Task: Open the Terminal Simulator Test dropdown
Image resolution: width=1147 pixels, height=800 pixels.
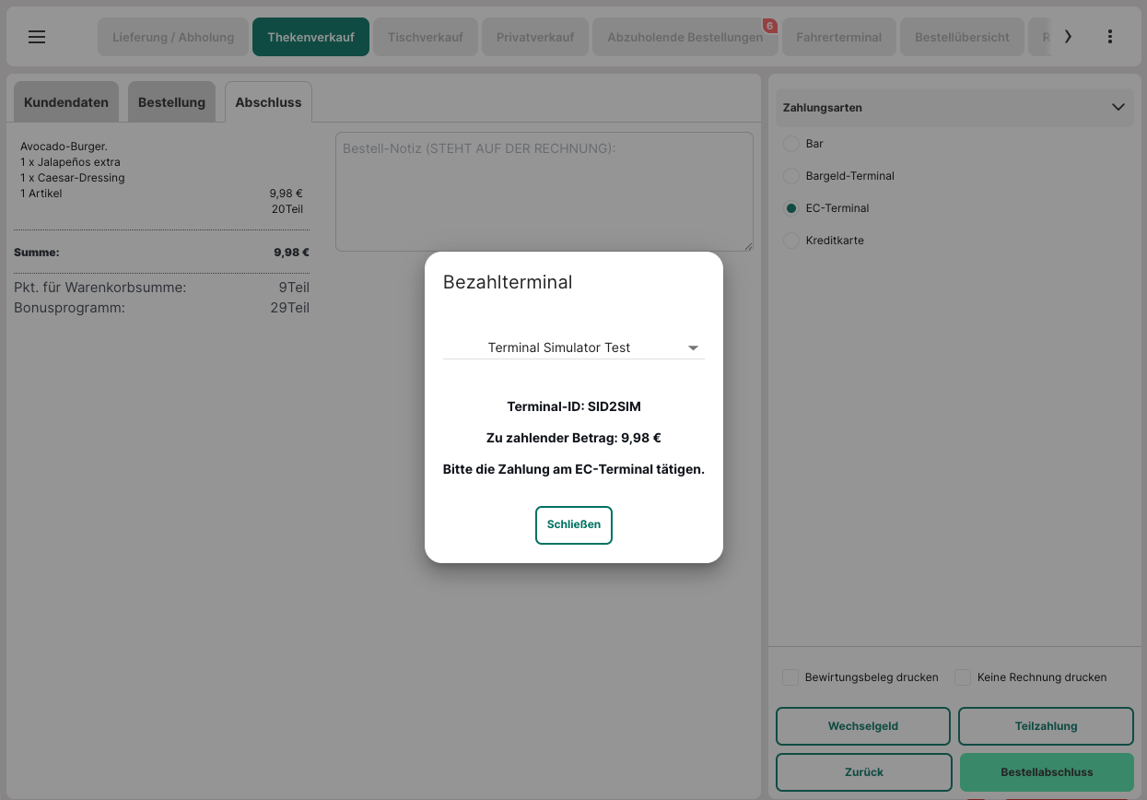Action: pos(573,347)
